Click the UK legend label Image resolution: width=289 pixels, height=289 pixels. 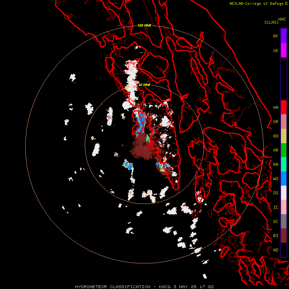pyautogui.click(x=276, y=50)
